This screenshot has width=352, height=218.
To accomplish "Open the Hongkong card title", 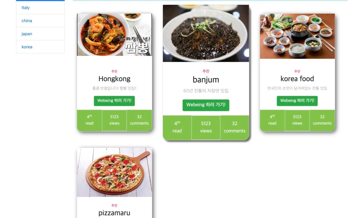I will point(114,79).
